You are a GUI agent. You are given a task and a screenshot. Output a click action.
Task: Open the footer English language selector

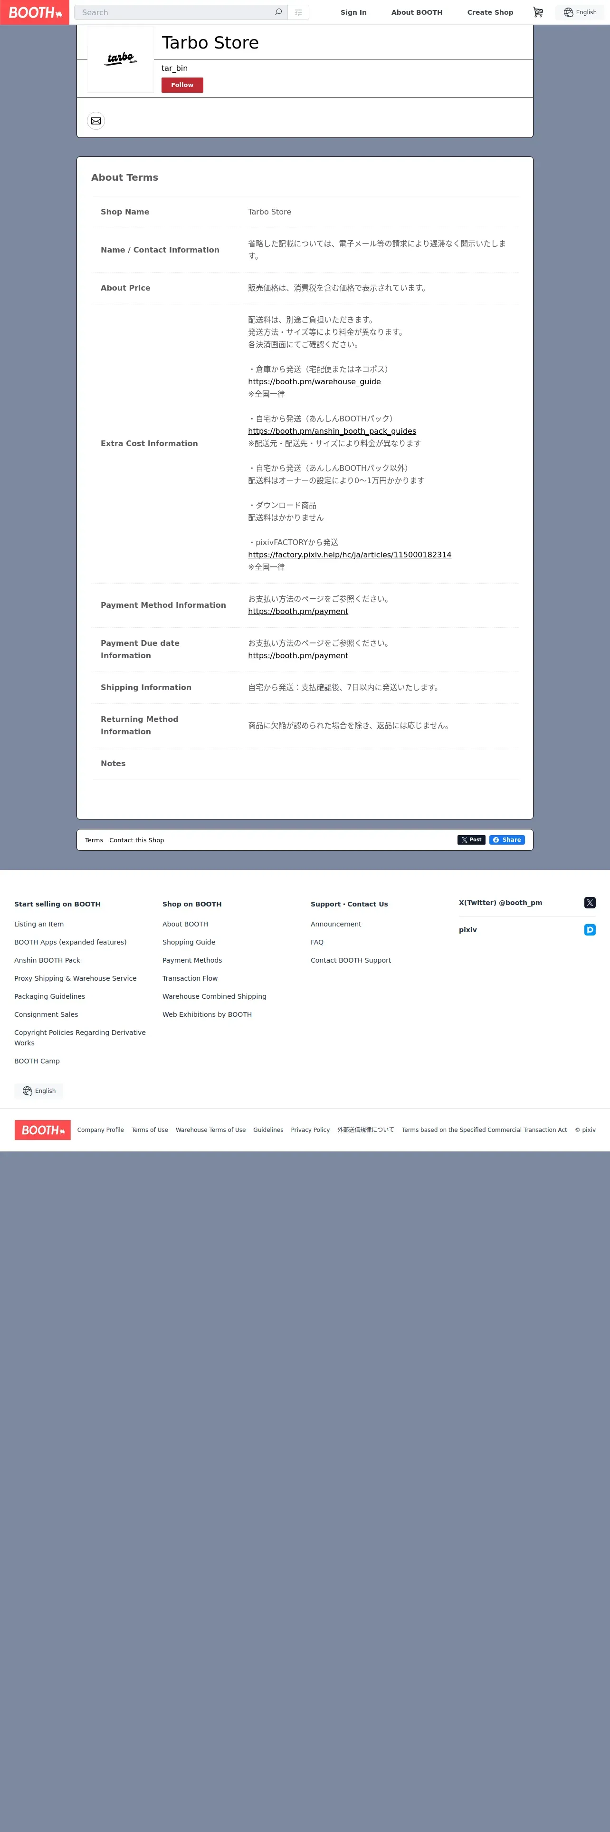click(x=39, y=1090)
